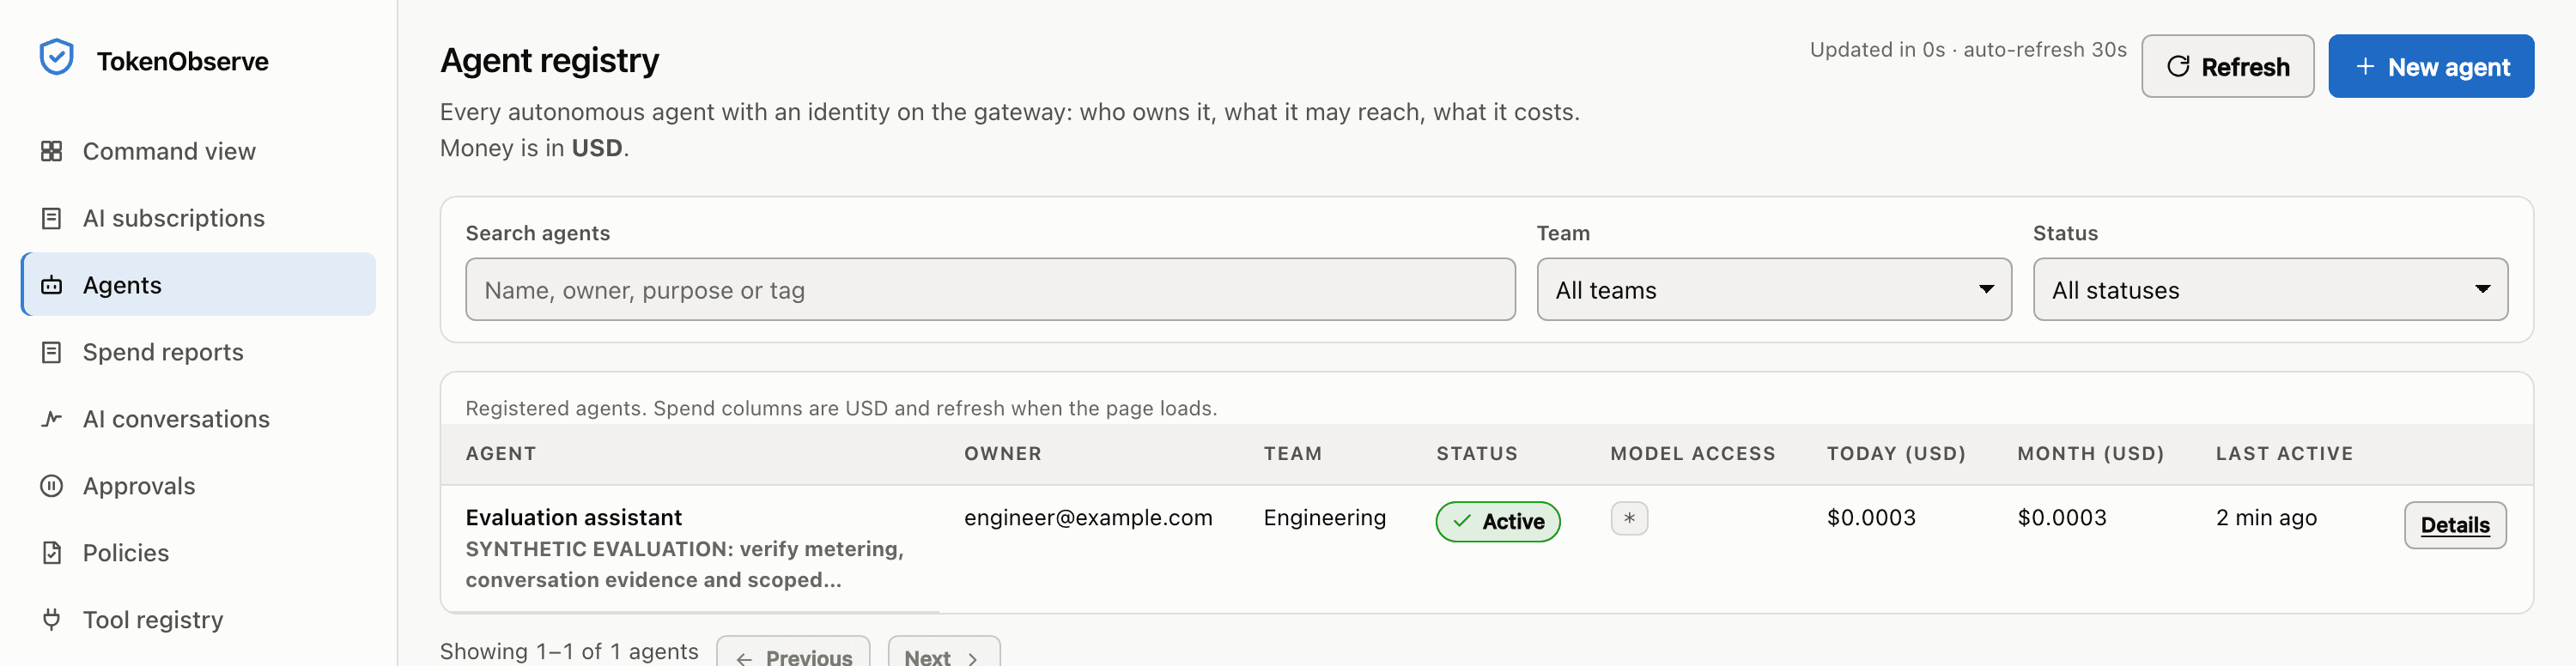Click the Active status badge

1498,522
